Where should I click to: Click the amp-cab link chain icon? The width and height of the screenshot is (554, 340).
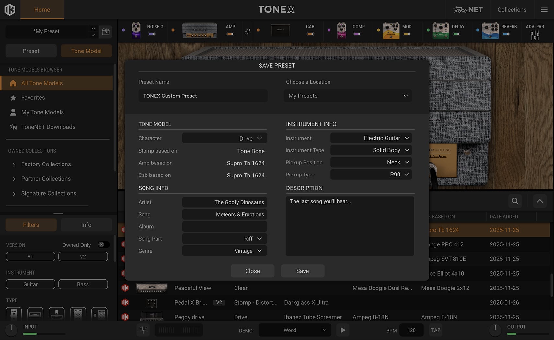pos(247,31)
